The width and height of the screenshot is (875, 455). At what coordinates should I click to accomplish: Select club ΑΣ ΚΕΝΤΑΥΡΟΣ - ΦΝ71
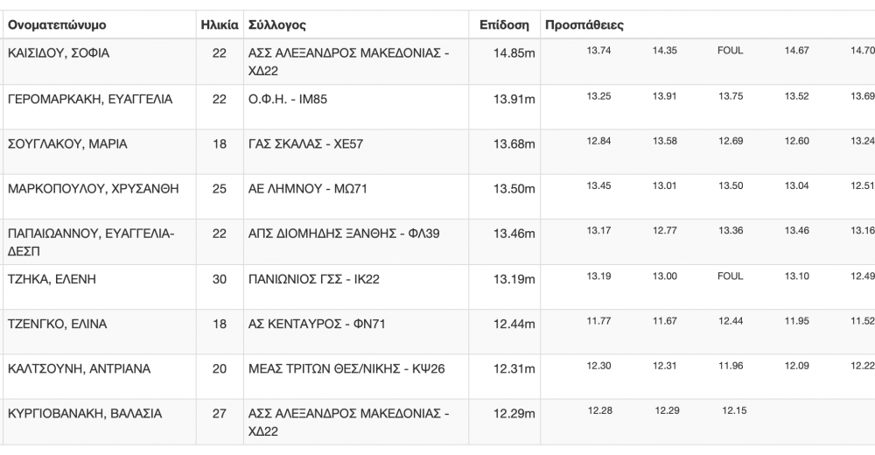tap(317, 324)
